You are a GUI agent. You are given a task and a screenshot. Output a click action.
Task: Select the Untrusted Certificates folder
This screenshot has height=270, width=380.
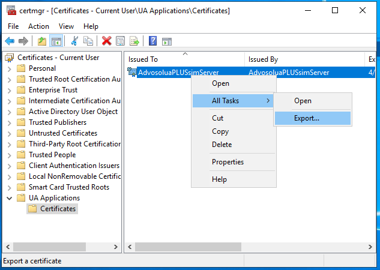pyautogui.click(x=62, y=133)
